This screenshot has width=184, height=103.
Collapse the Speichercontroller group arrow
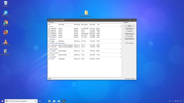120,53
